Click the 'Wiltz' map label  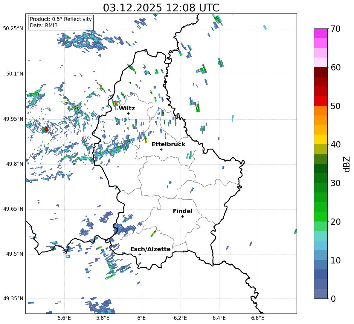(127, 108)
